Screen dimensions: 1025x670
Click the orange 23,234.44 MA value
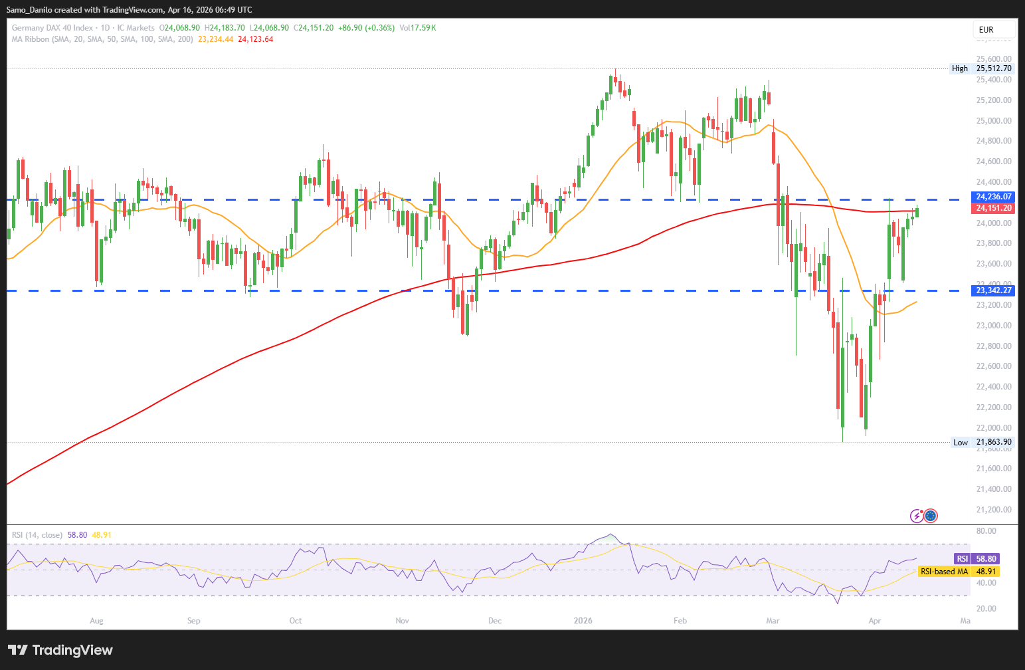tap(216, 39)
